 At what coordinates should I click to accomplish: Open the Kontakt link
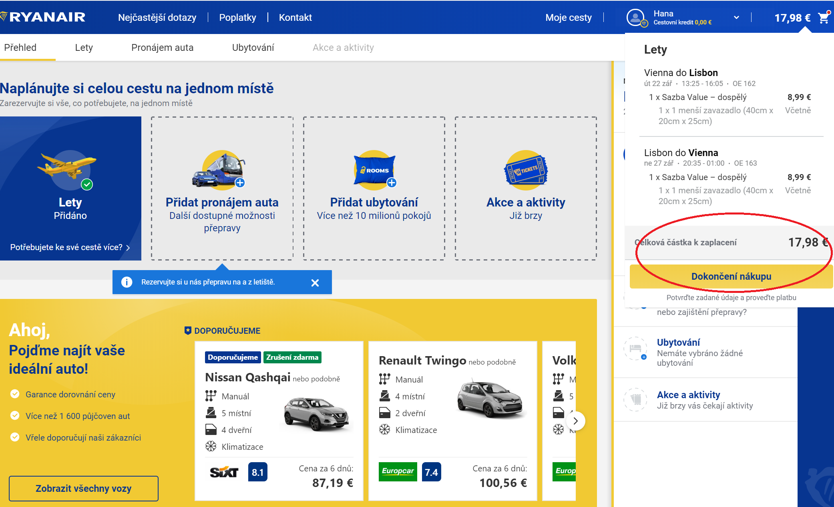pos(295,18)
